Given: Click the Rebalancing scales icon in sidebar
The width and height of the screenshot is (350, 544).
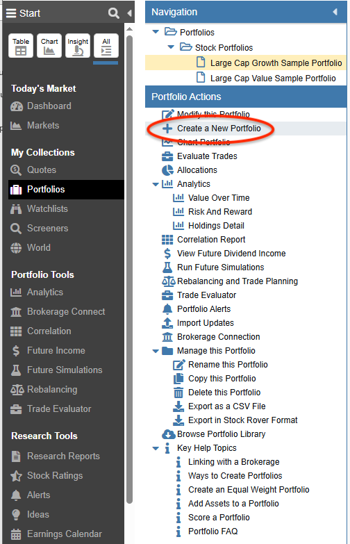Looking at the screenshot, I should click(x=17, y=390).
